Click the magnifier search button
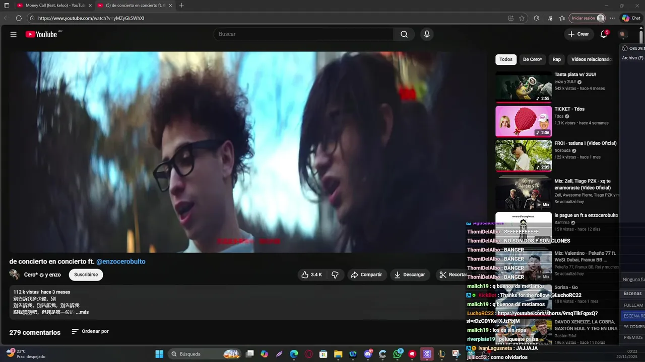Viewport: 645px width, 362px height. coord(404,34)
